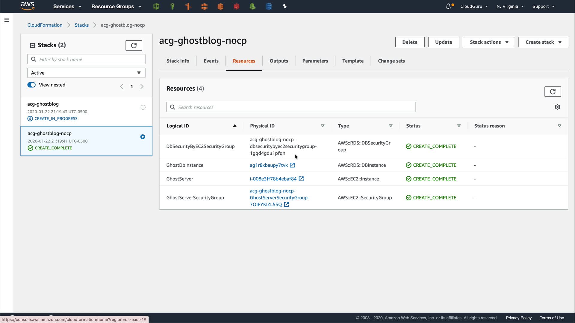Click the AWS logo
This screenshot has height=323, width=575.
coord(28,6)
